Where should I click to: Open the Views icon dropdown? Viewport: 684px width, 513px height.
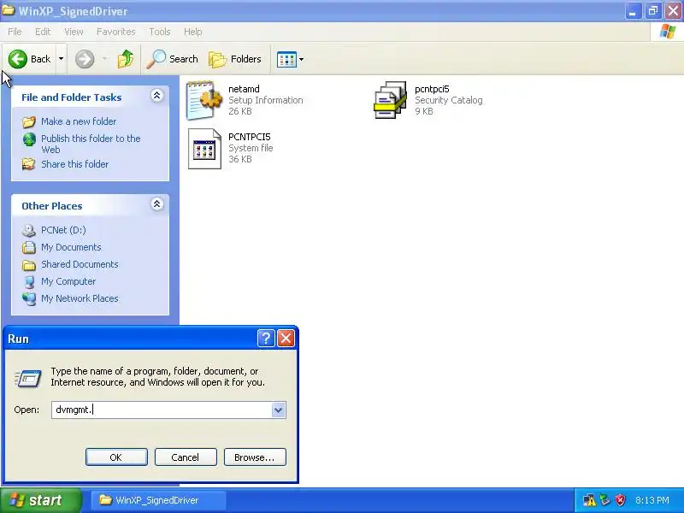coord(290,59)
